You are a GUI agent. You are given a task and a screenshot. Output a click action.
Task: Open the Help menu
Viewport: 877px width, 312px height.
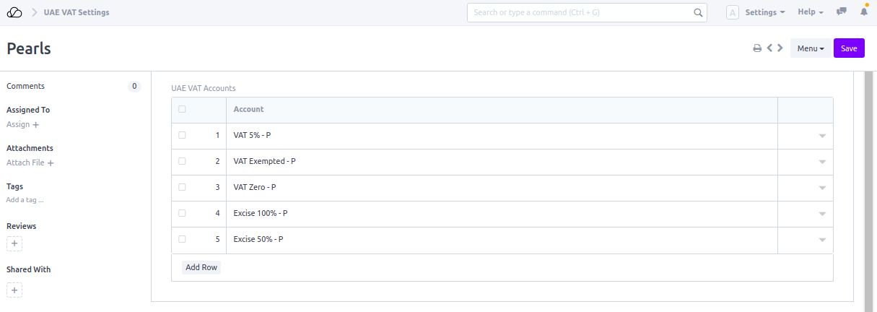click(x=810, y=12)
